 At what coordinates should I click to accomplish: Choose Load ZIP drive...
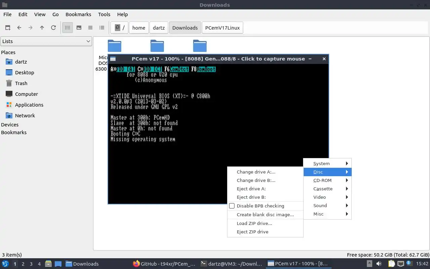265,223
